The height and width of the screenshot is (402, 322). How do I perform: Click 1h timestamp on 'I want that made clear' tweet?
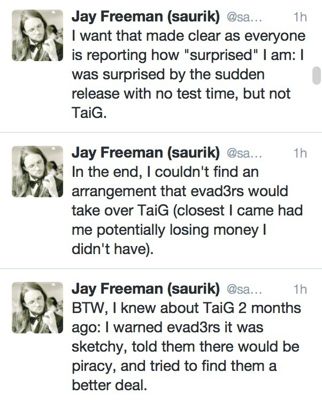300,17
